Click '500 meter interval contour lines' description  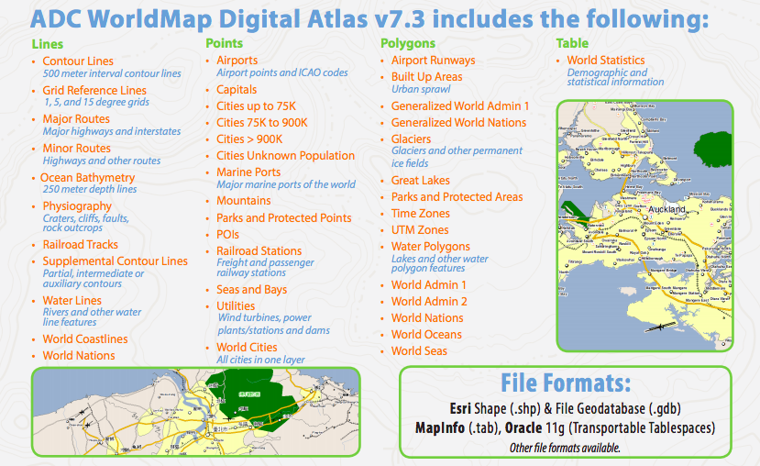pyautogui.click(x=112, y=73)
